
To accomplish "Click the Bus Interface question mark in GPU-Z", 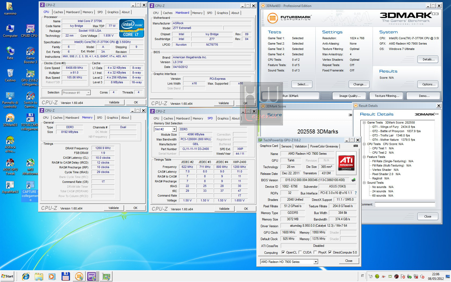I will 356,193.
